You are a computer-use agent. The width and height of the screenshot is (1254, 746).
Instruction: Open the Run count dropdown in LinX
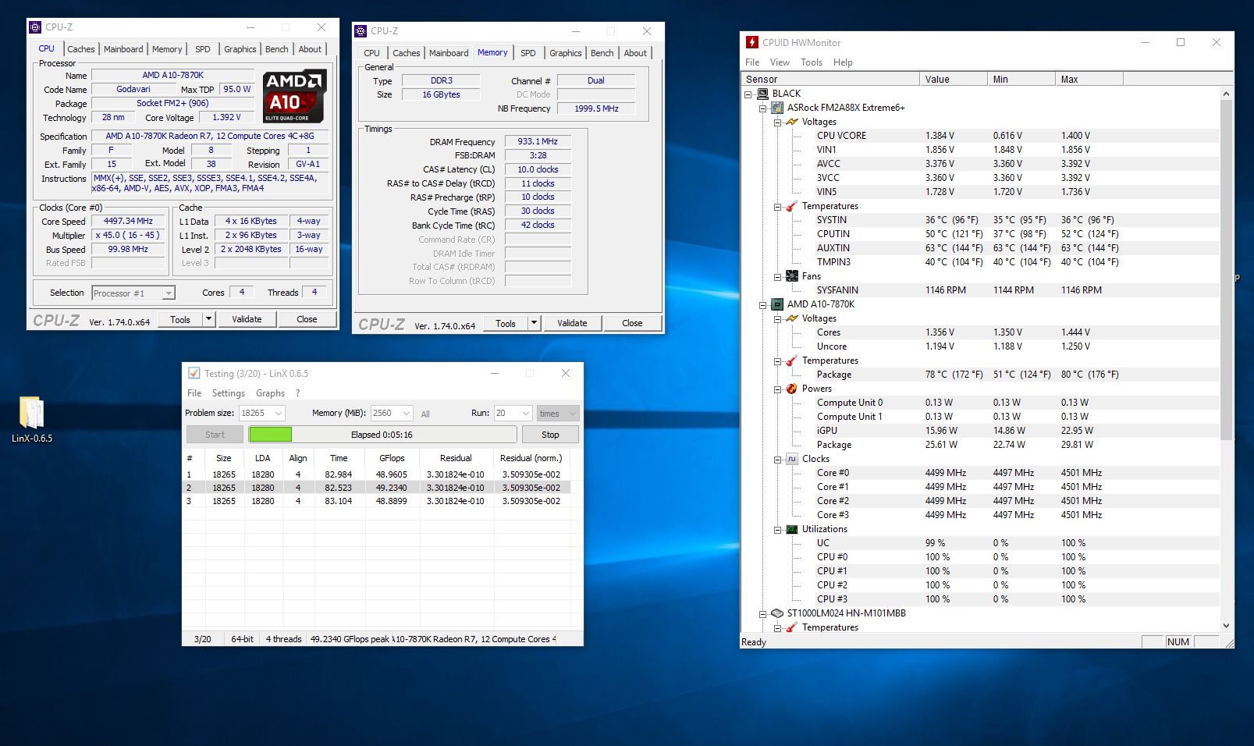tap(526, 413)
